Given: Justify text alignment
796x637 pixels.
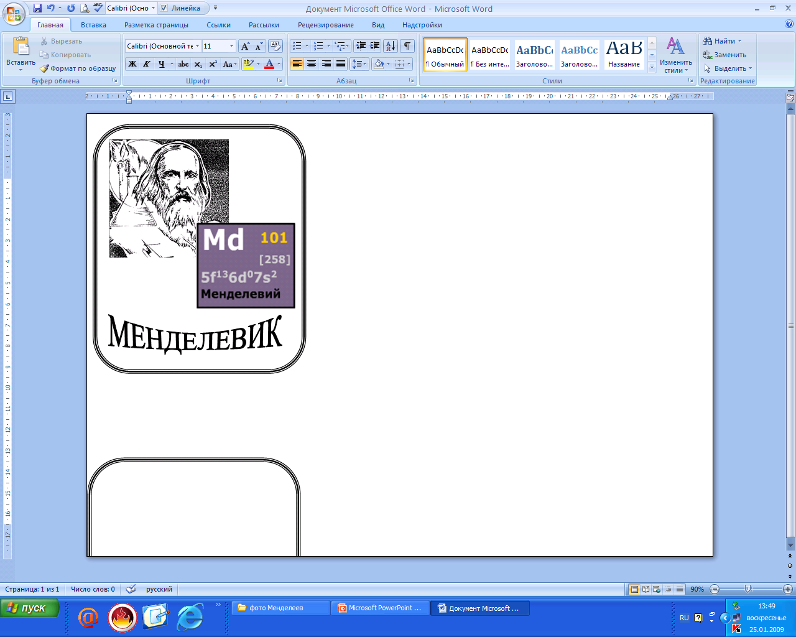Looking at the screenshot, I should (341, 64).
